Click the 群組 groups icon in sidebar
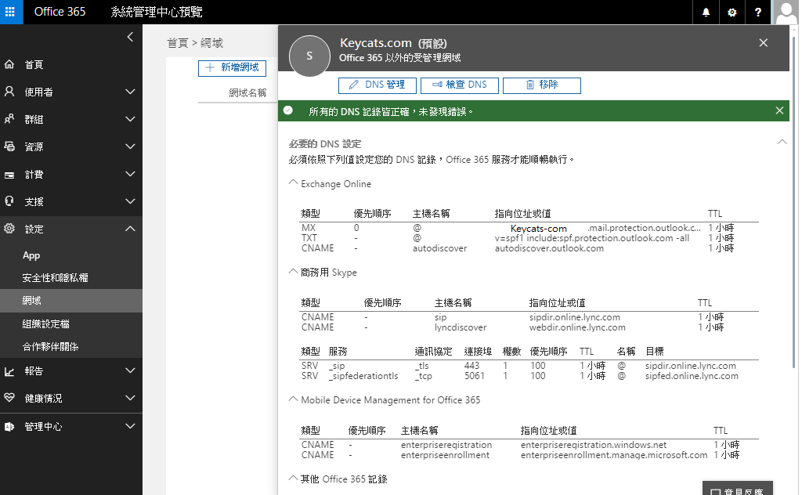Image resolution: width=802 pixels, height=495 pixels. 9,119
